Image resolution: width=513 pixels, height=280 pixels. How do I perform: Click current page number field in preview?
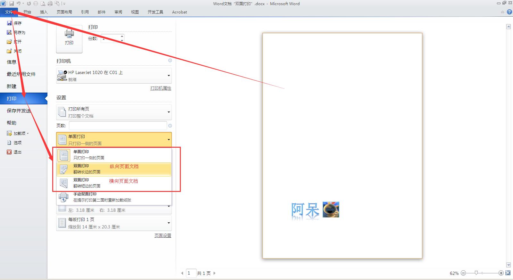(191, 273)
